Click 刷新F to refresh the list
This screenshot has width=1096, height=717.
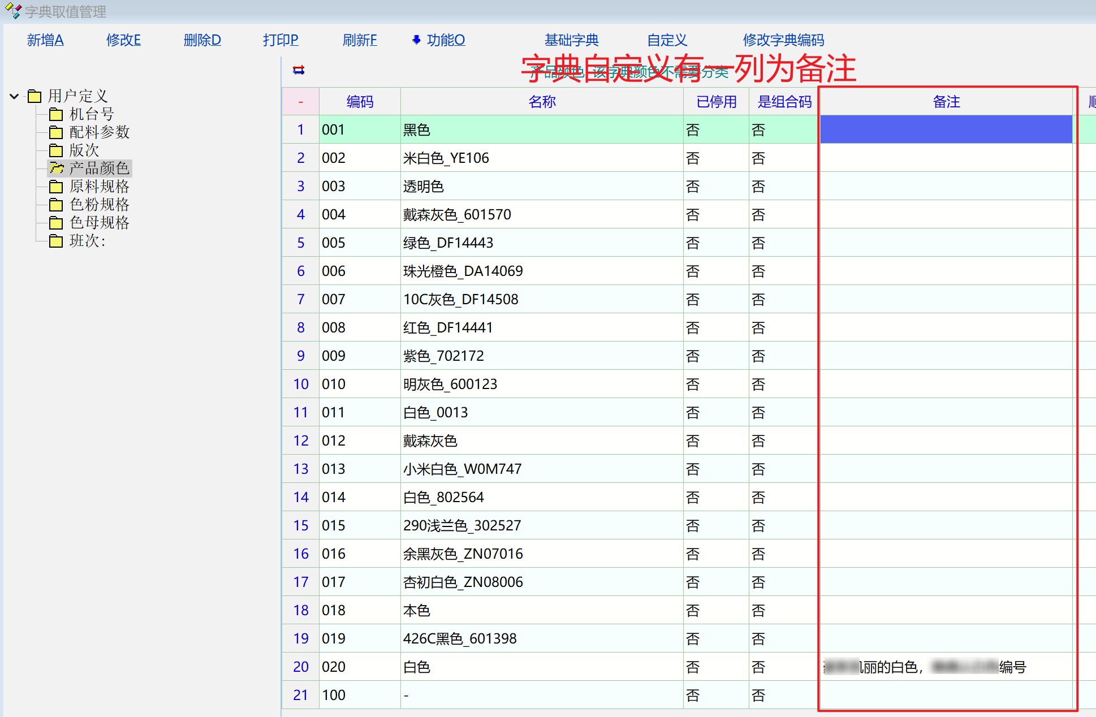(360, 40)
